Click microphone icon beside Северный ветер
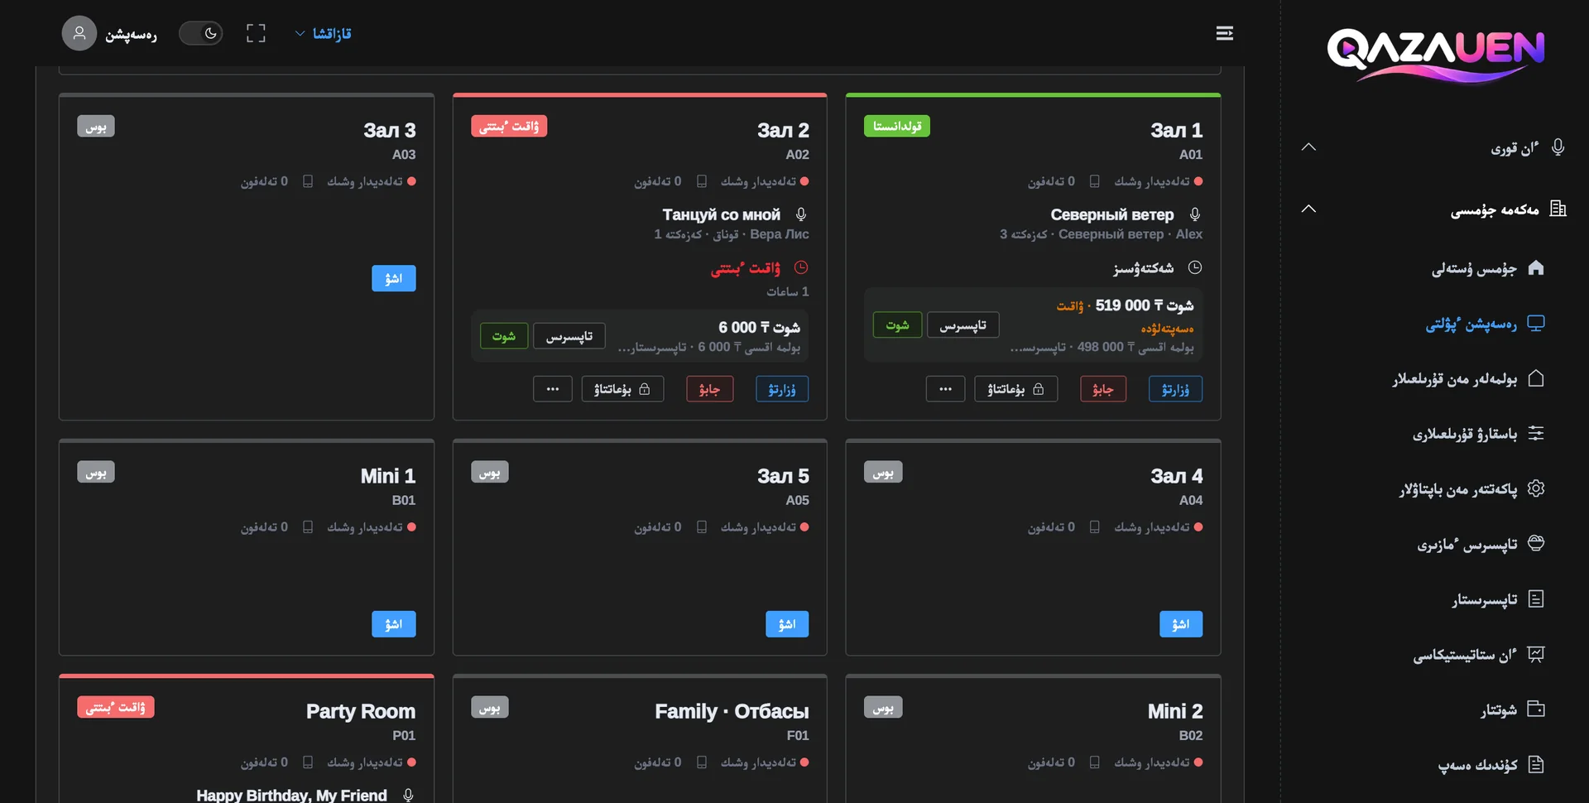Viewport: 1589px width, 803px height. point(1194,214)
